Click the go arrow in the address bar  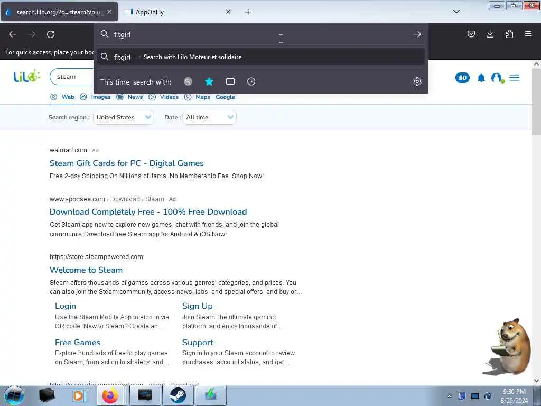point(417,34)
